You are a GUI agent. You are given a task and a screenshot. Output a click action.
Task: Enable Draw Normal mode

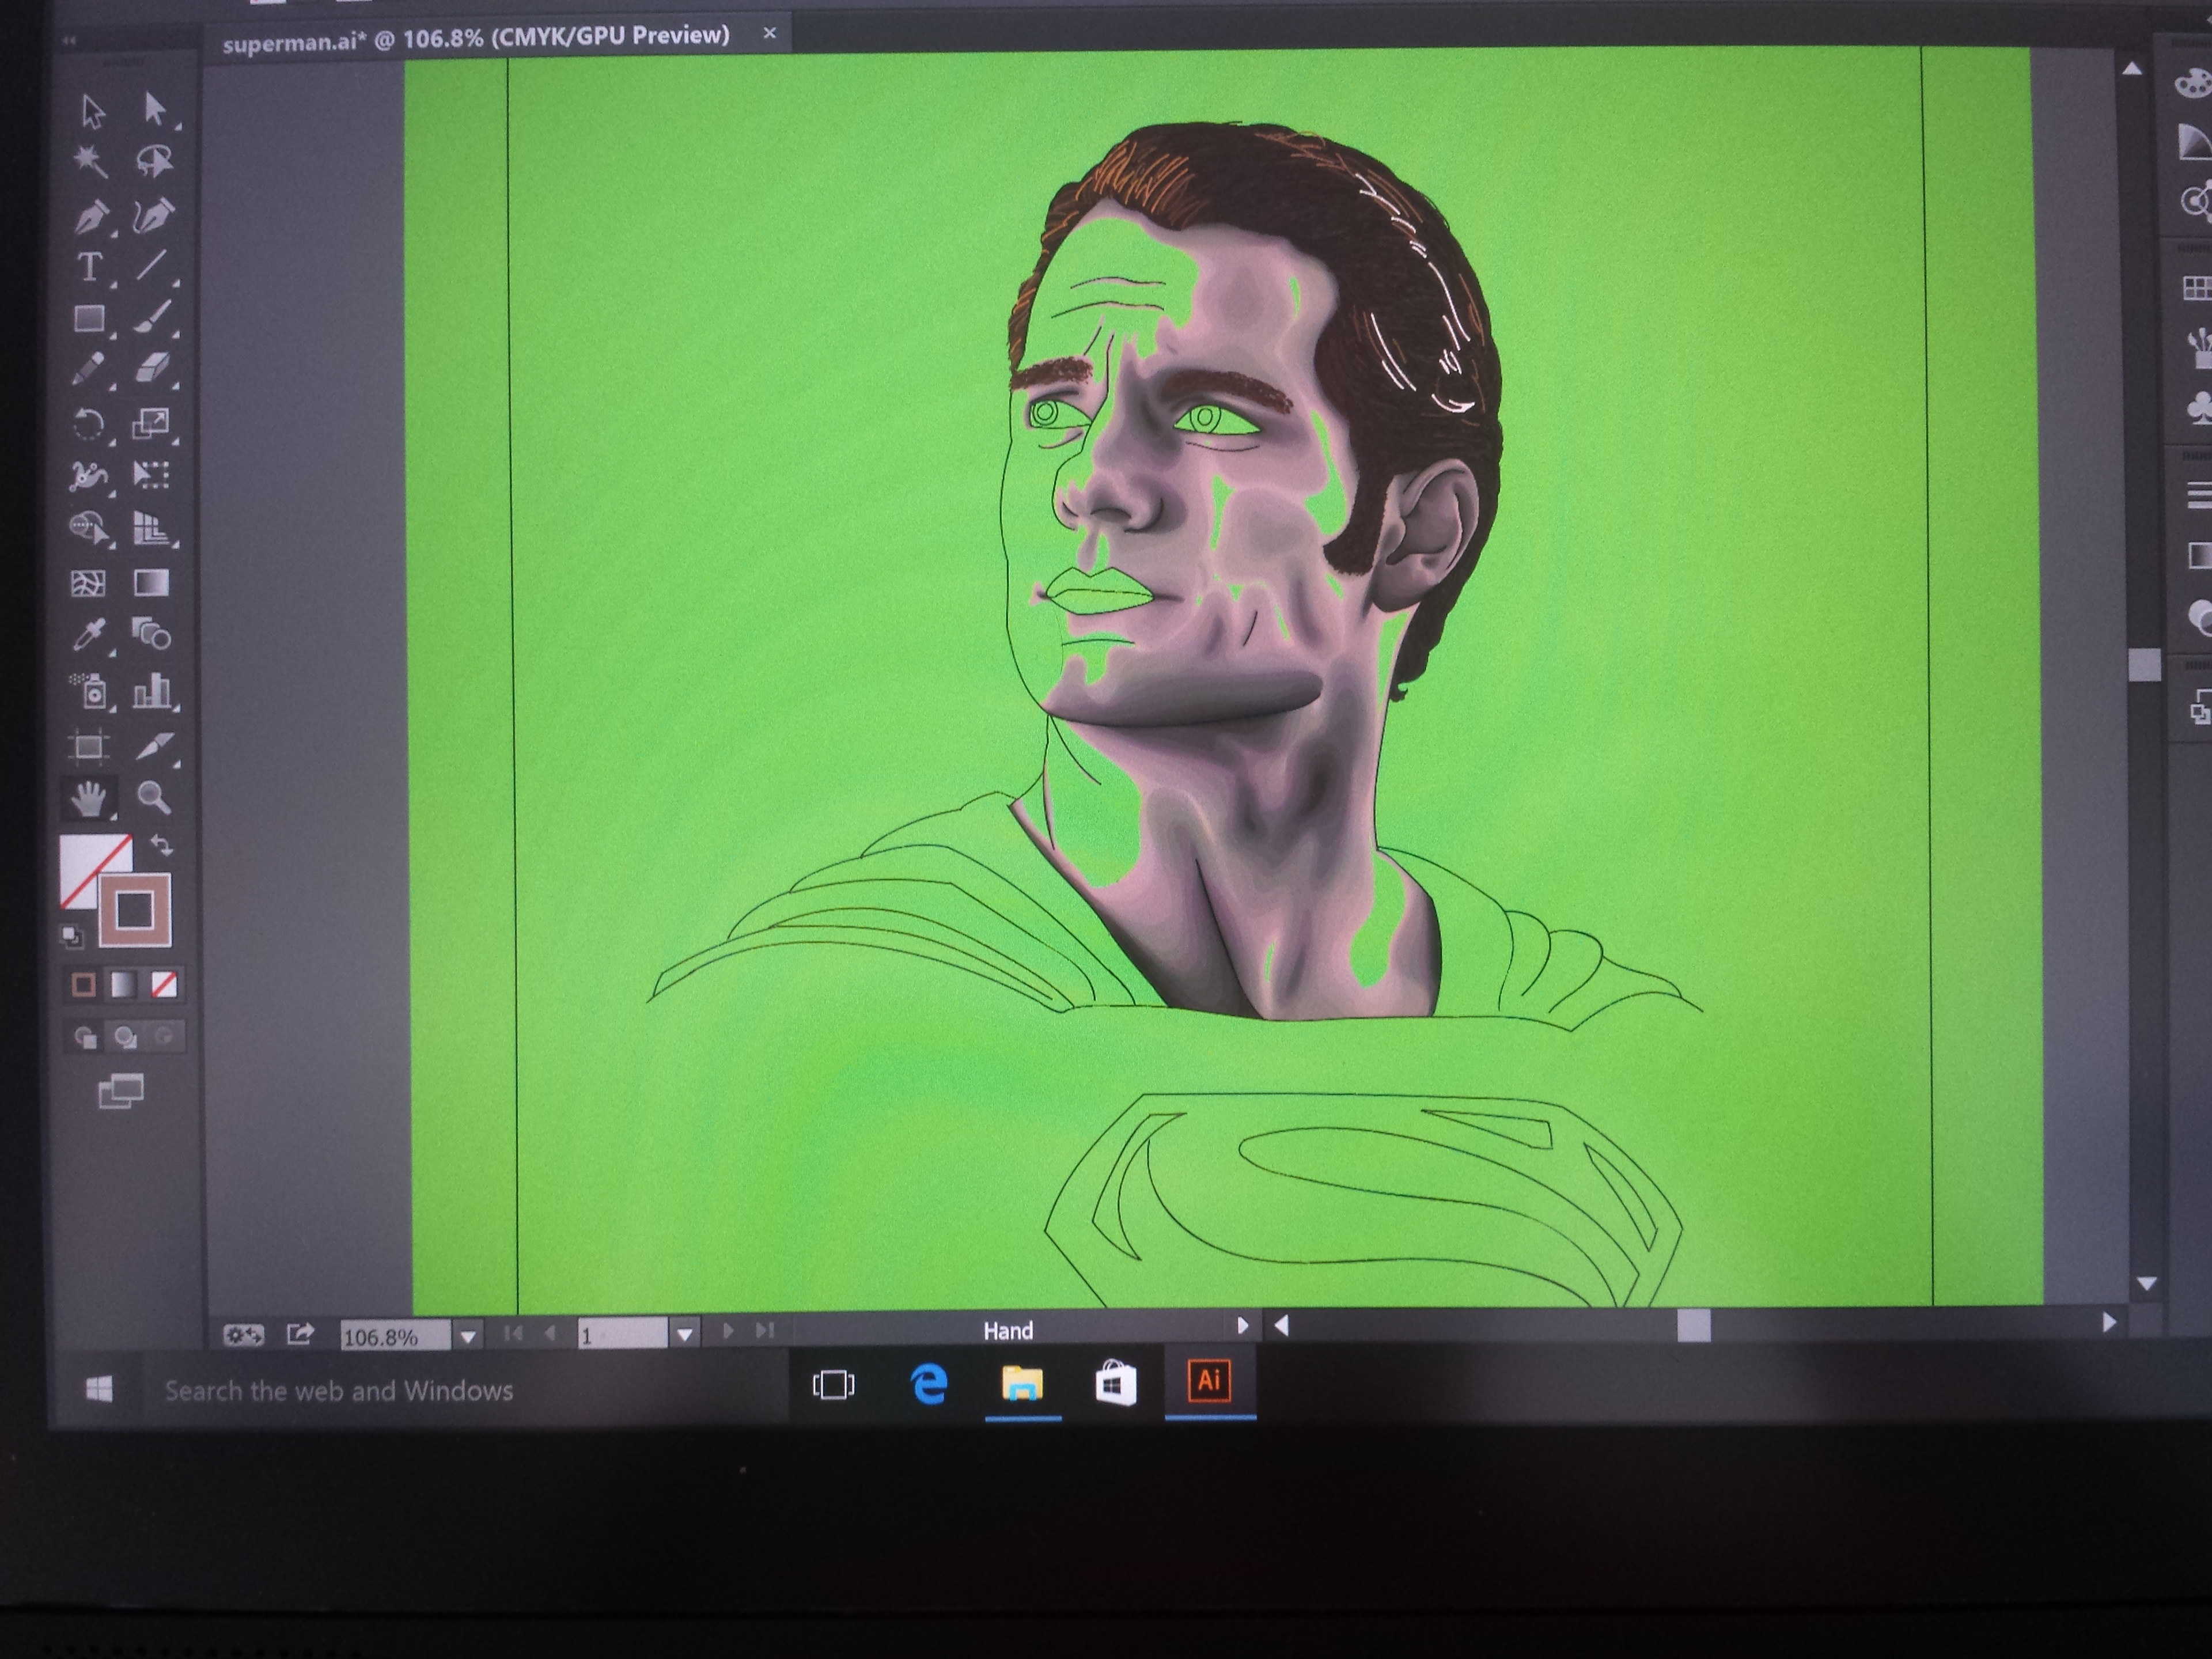point(86,1038)
